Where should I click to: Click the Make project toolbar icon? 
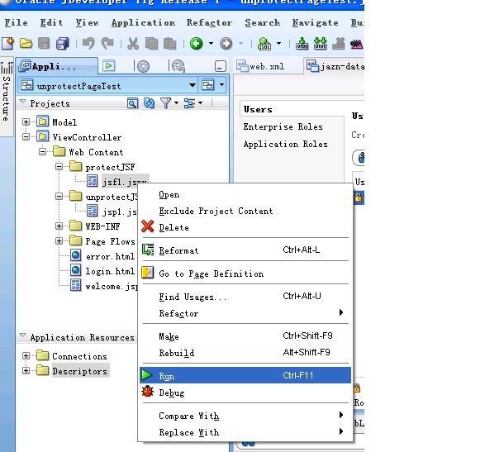pos(302,43)
